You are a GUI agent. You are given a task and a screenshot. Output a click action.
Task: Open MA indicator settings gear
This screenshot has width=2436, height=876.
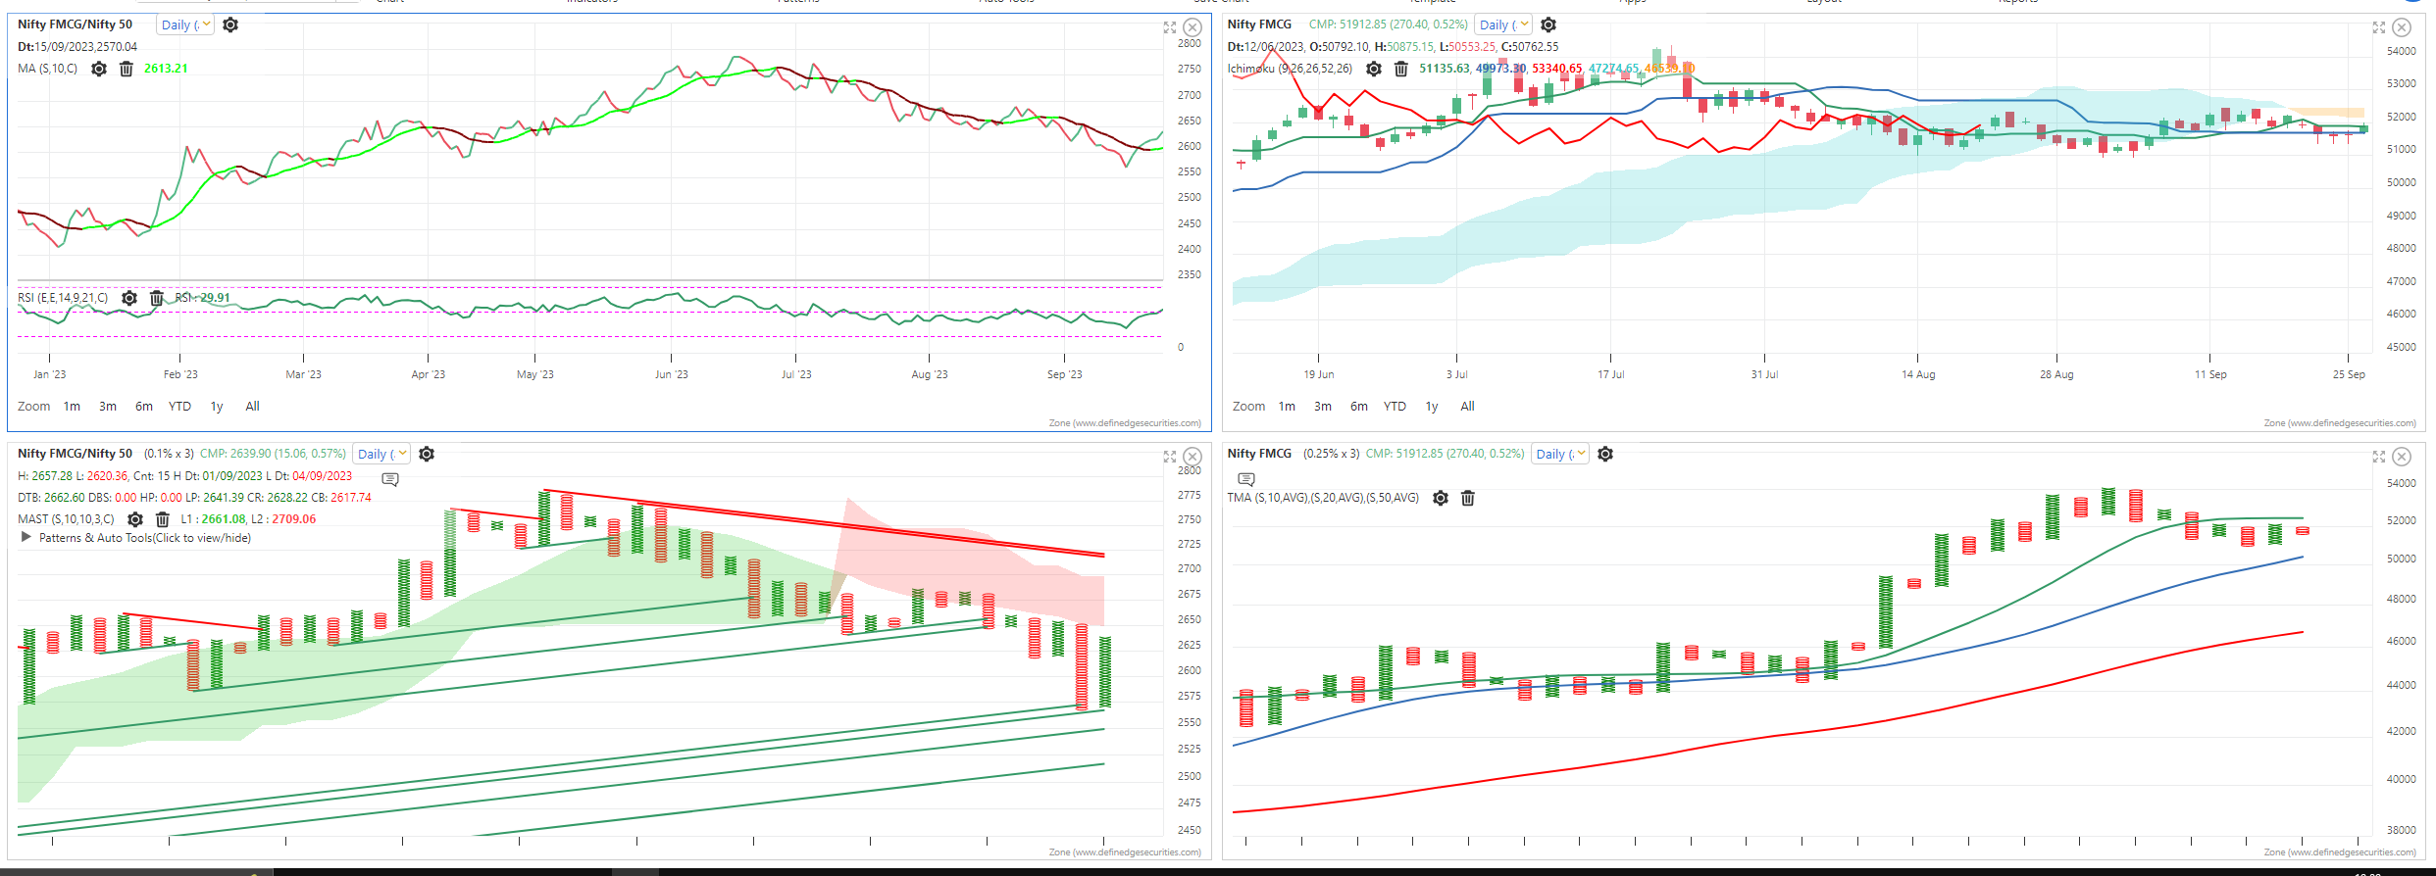[x=99, y=69]
